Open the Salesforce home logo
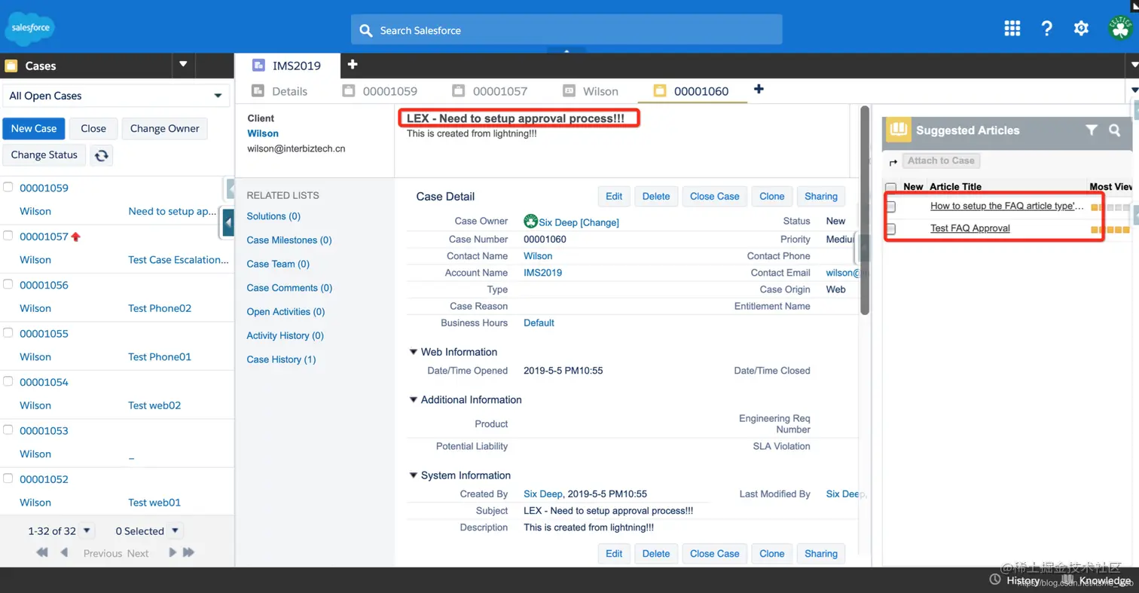Viewport: 1139px width, 593px height. (x=29, y=28)
